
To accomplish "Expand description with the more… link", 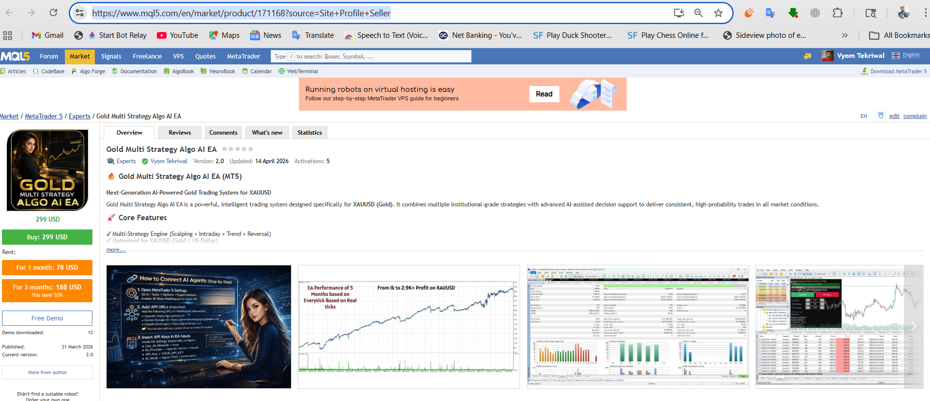I will pos(116,250).
